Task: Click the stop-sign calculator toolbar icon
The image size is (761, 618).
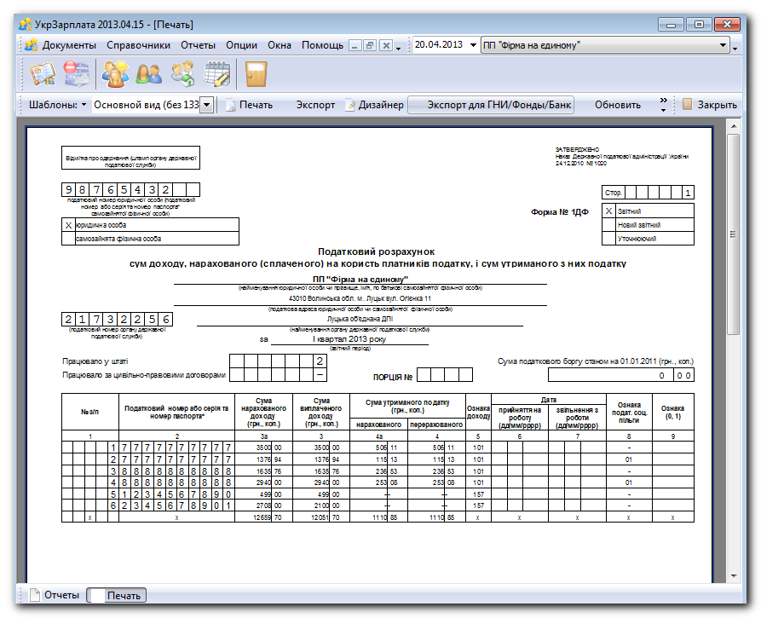Action: (76, 74)
